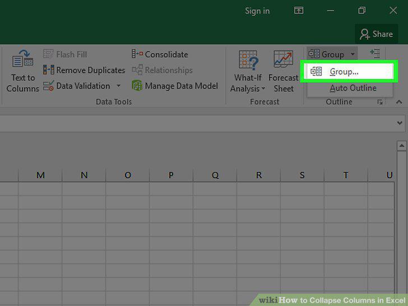408x306 pixels.
Task: Click the Show Detail icon
Action: (x=375, y=53)
